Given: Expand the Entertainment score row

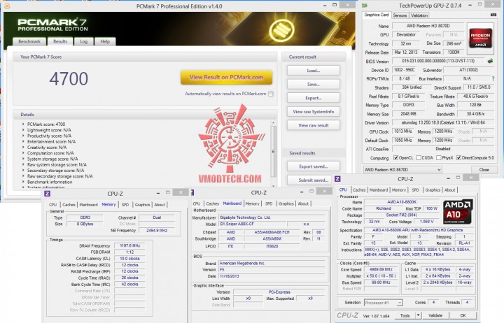Looking at the screenshot, I should pos(23,141).
